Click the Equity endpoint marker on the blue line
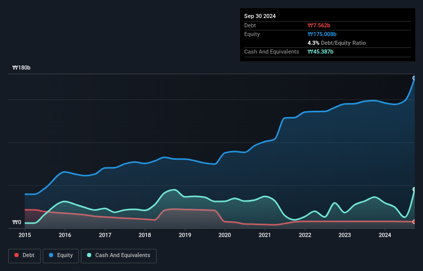This screenshot has width=423, height=271. point(414,78)
